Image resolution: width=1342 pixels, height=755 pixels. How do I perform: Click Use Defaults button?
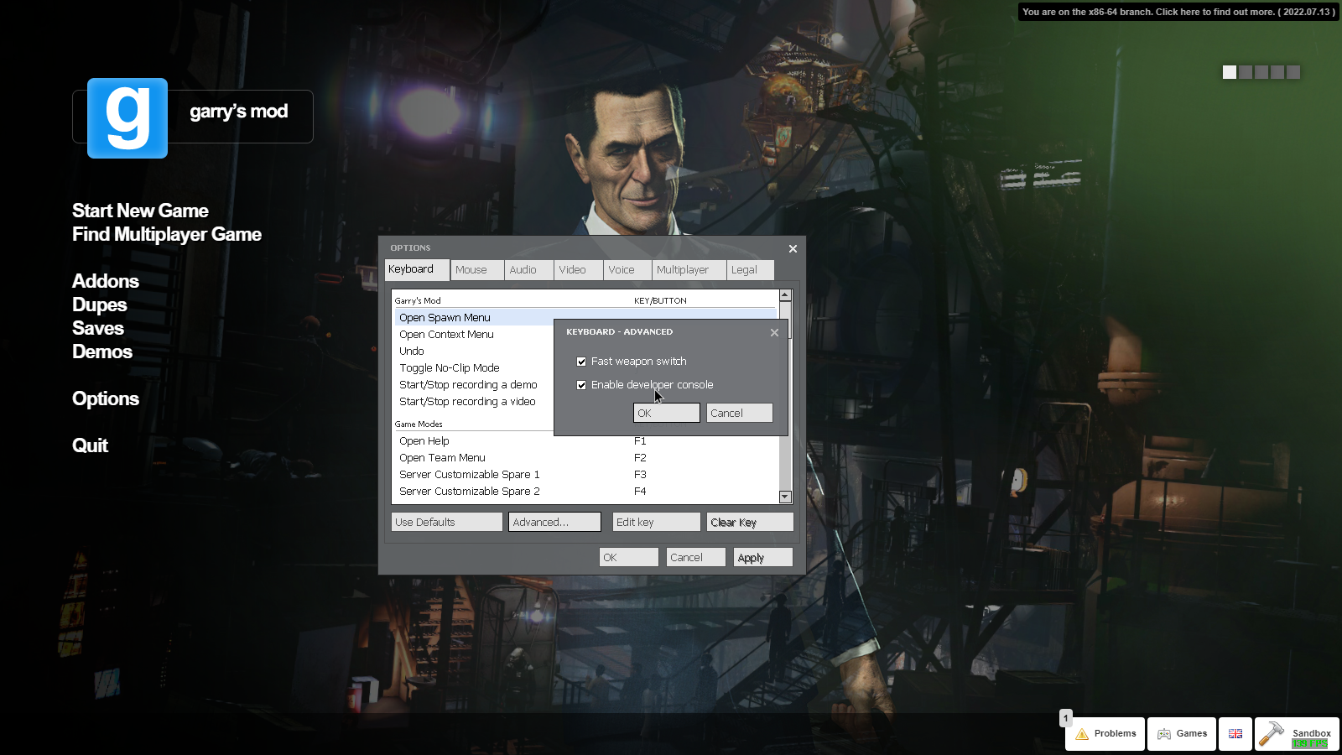tap(447, 522)
